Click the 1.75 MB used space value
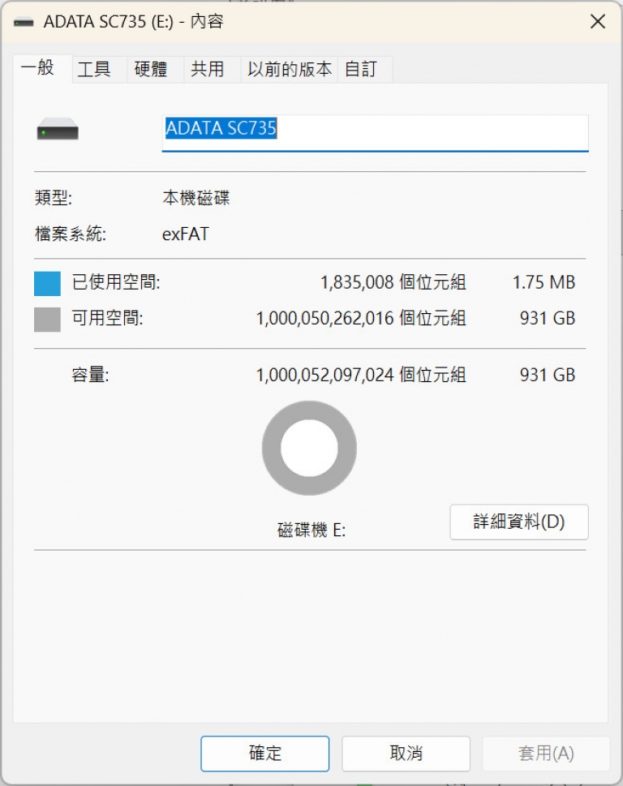623x786 pixels. coord(544,283)
